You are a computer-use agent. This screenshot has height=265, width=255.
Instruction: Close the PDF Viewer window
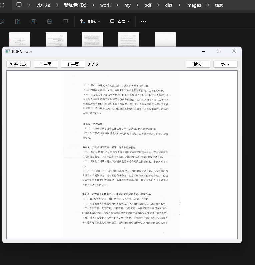click(x=234, y=51)
